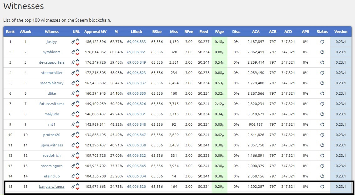
Task: Click the power status icon for roadofrich
Action: [322, 155]
